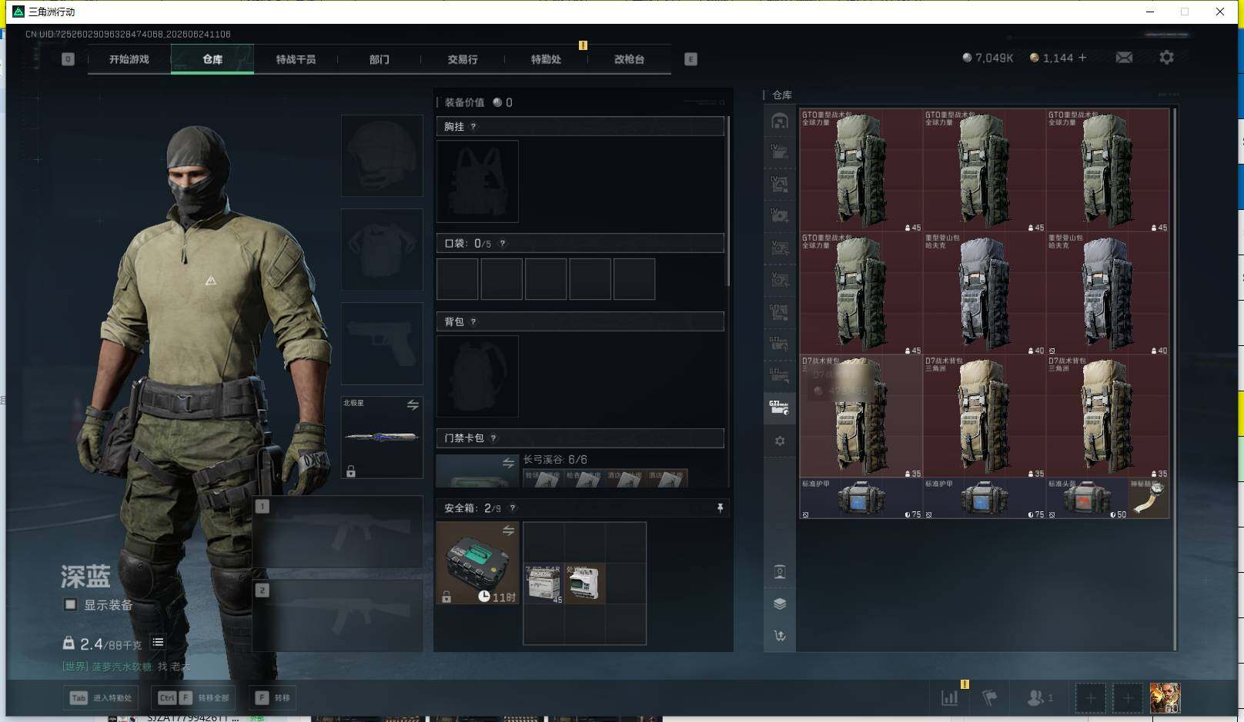Open the 特勤处 tab
This screenshot has height=722, width=1244.
[x=546, y=59]
